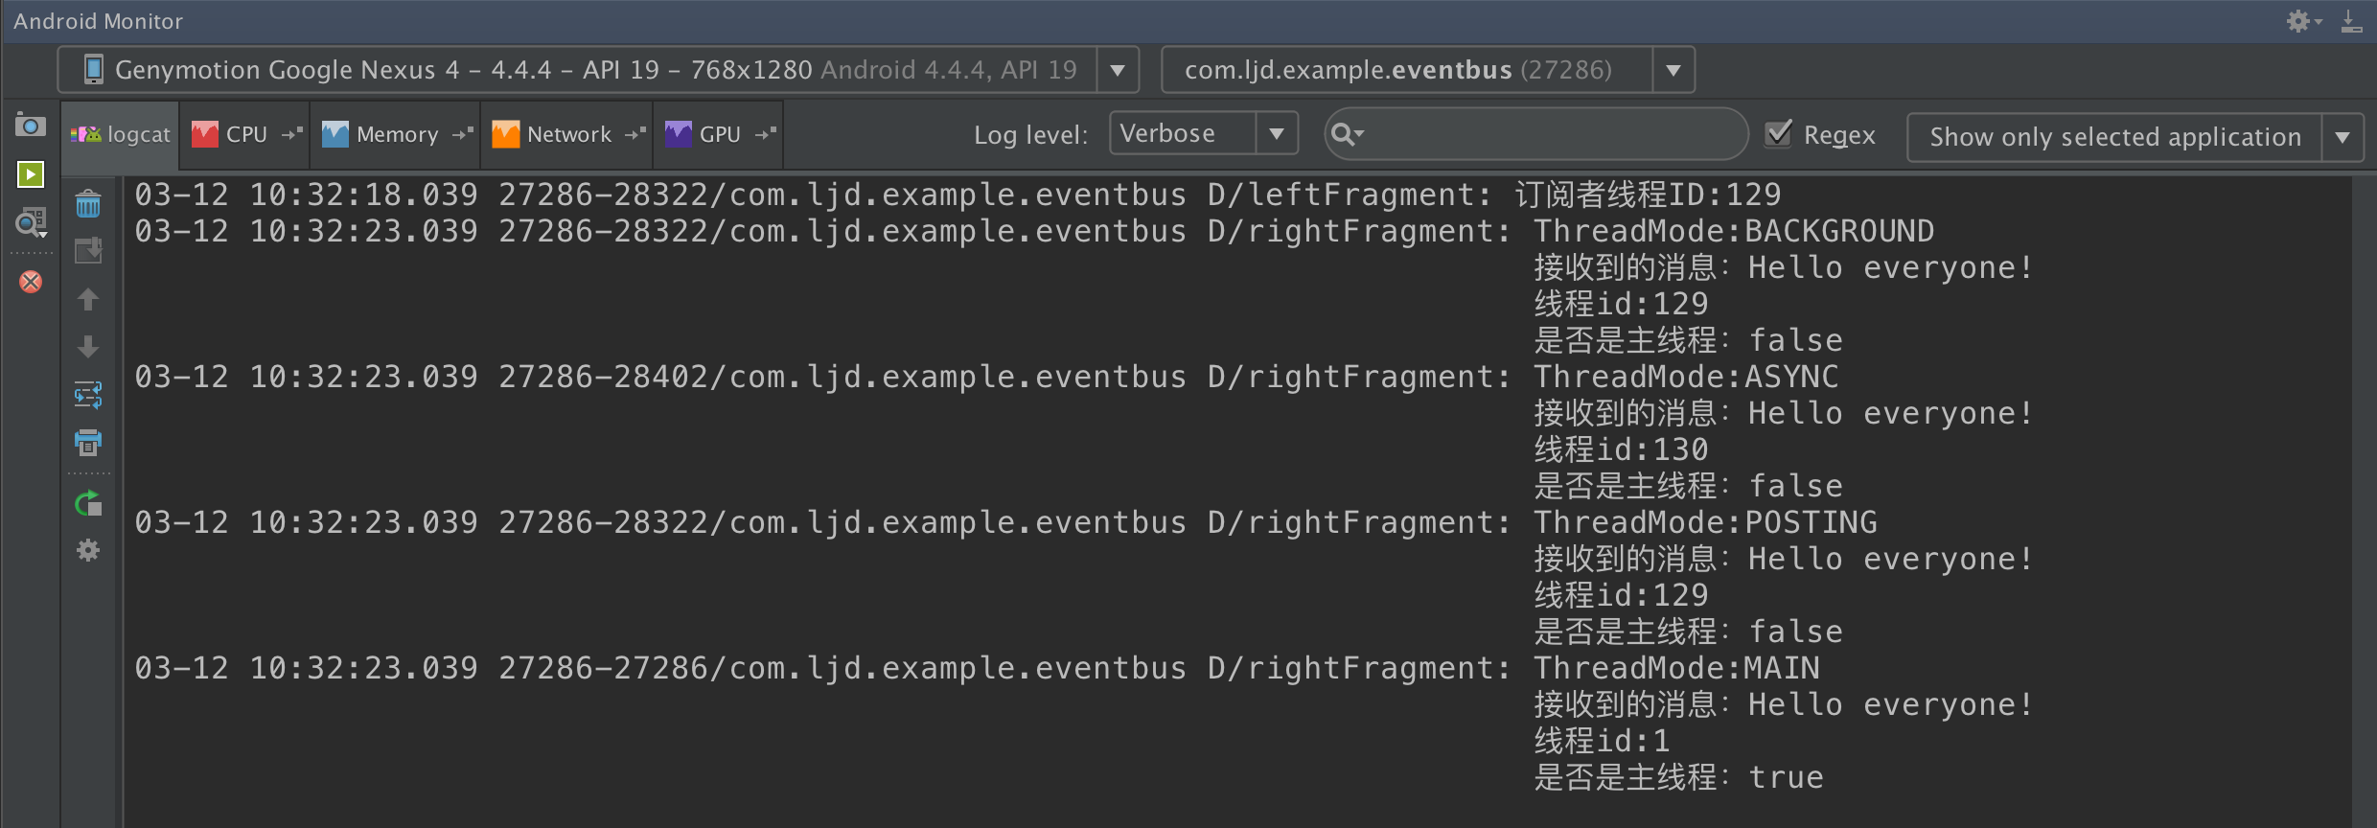
Task: Select the ThreadMode:POSTING log text
Action: point(1705,522)
